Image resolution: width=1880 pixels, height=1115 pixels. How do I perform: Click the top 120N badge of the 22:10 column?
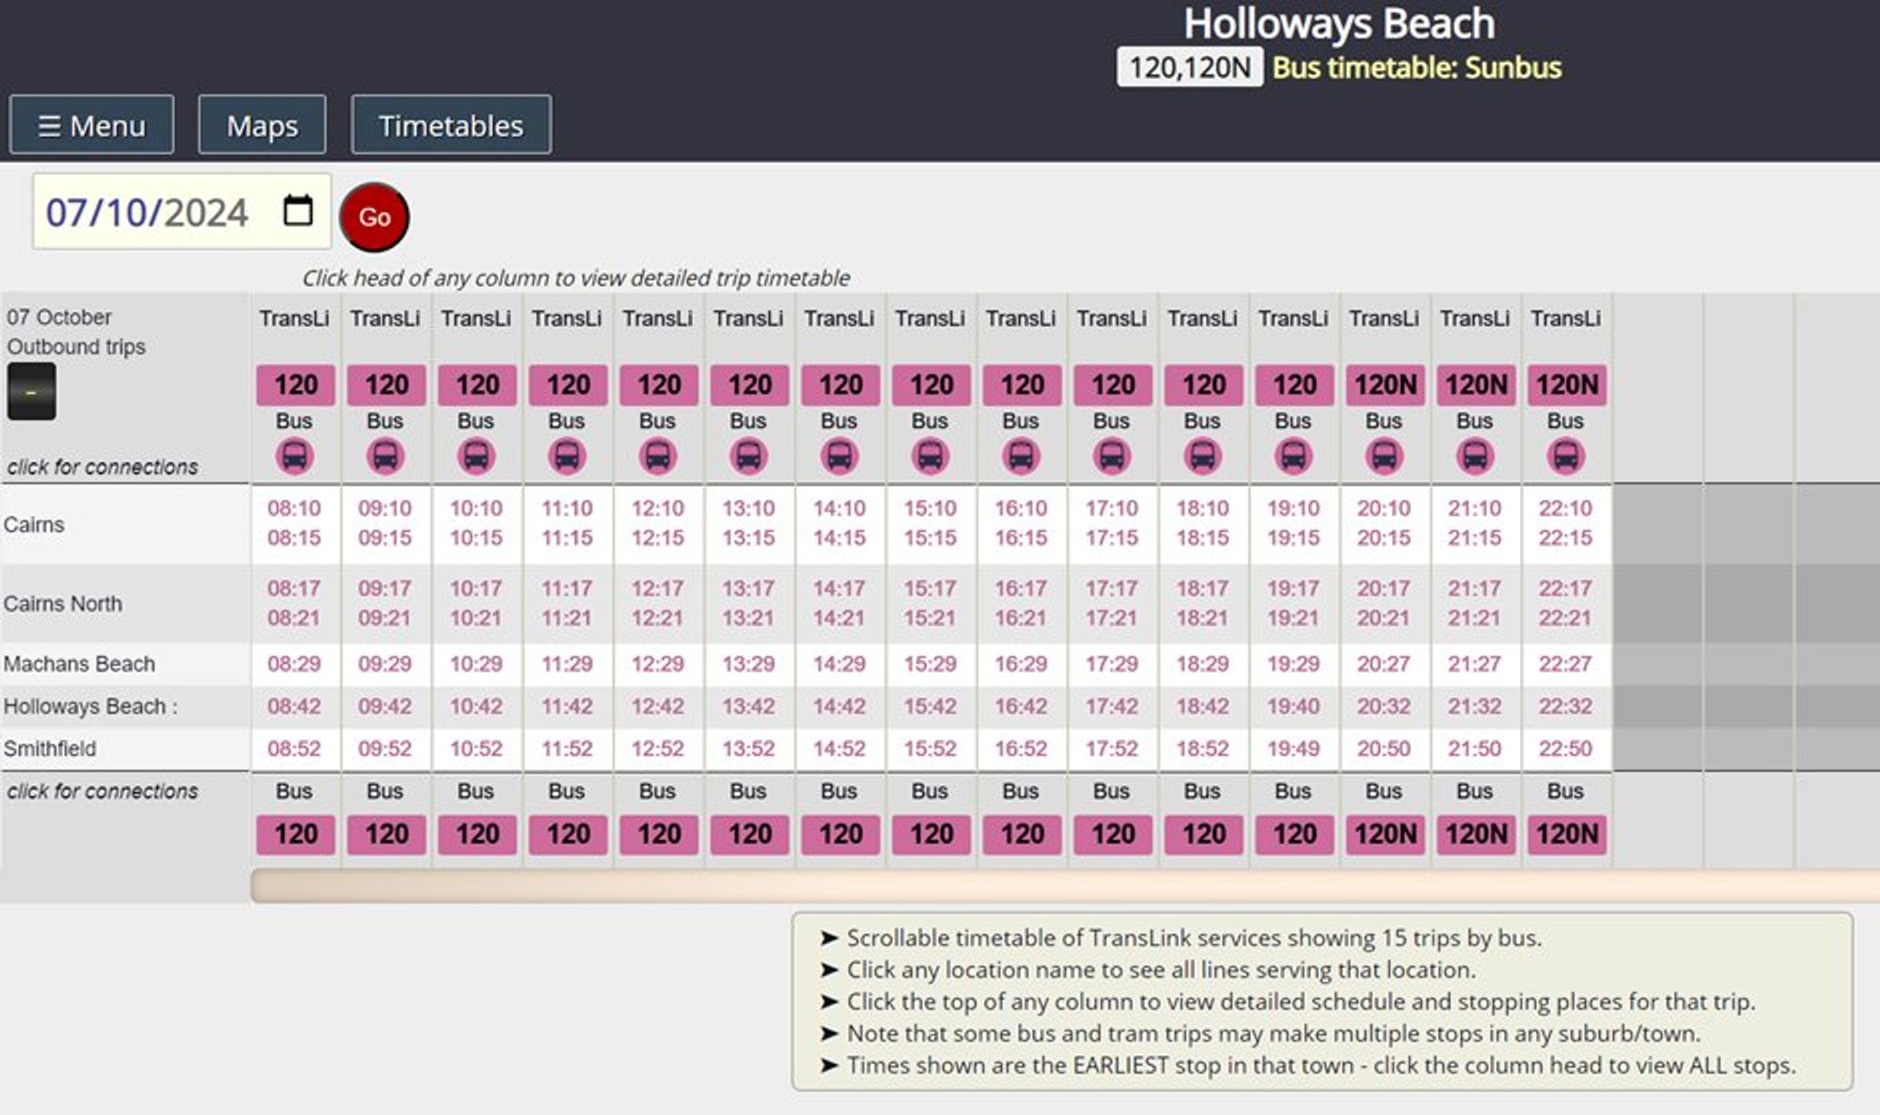1567,385
